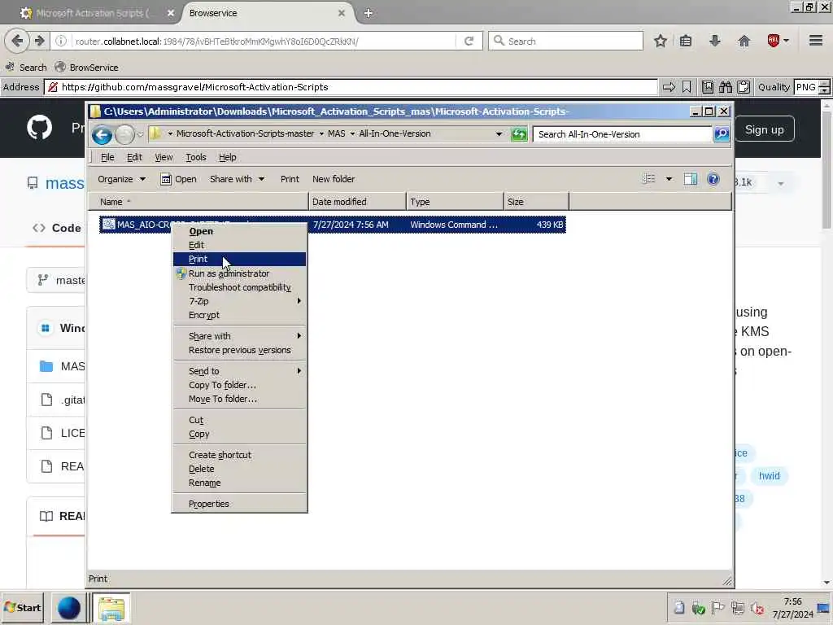Open the Tools menu in Explorer
The image size is (833, 625).
coord(195,157)
